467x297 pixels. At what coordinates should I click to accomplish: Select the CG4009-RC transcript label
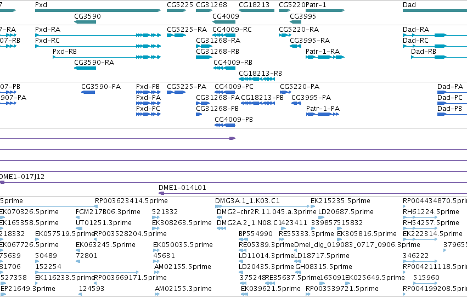coord(232,30)
